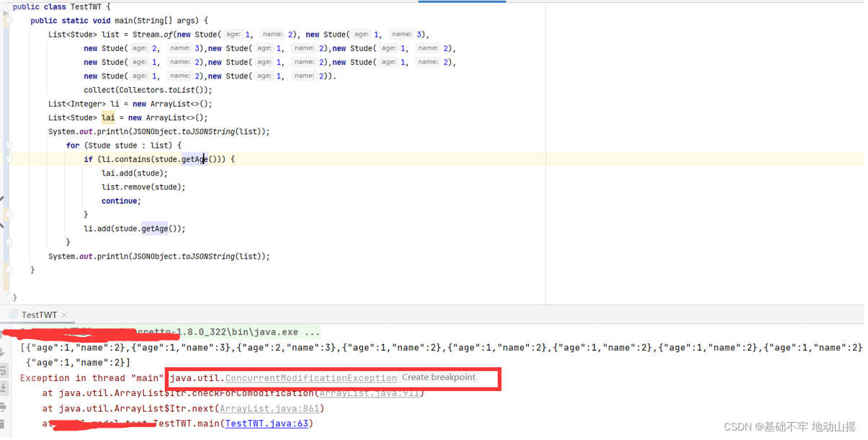The height and width of the screenshot is (440, 868).
Task: Toggle soft-wrap in the console
Action: [x=3, y=372]
